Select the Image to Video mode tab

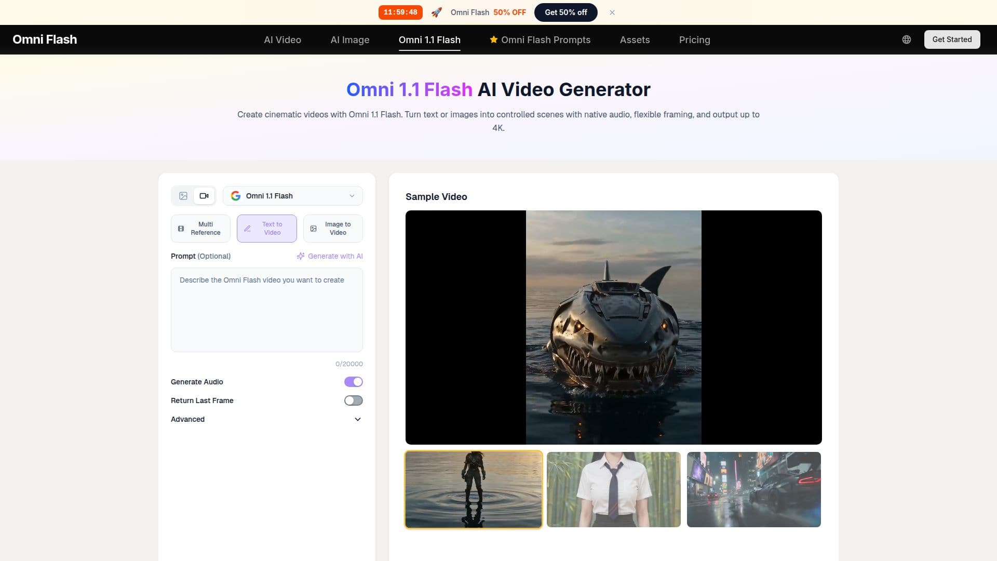(333, 229)
